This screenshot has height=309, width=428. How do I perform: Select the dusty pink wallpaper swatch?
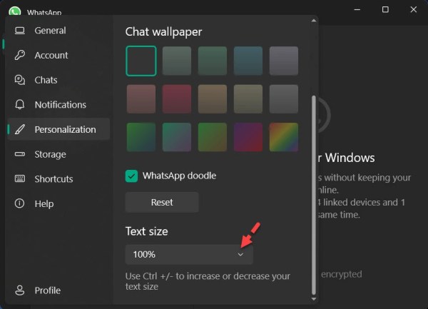(141, 99)
